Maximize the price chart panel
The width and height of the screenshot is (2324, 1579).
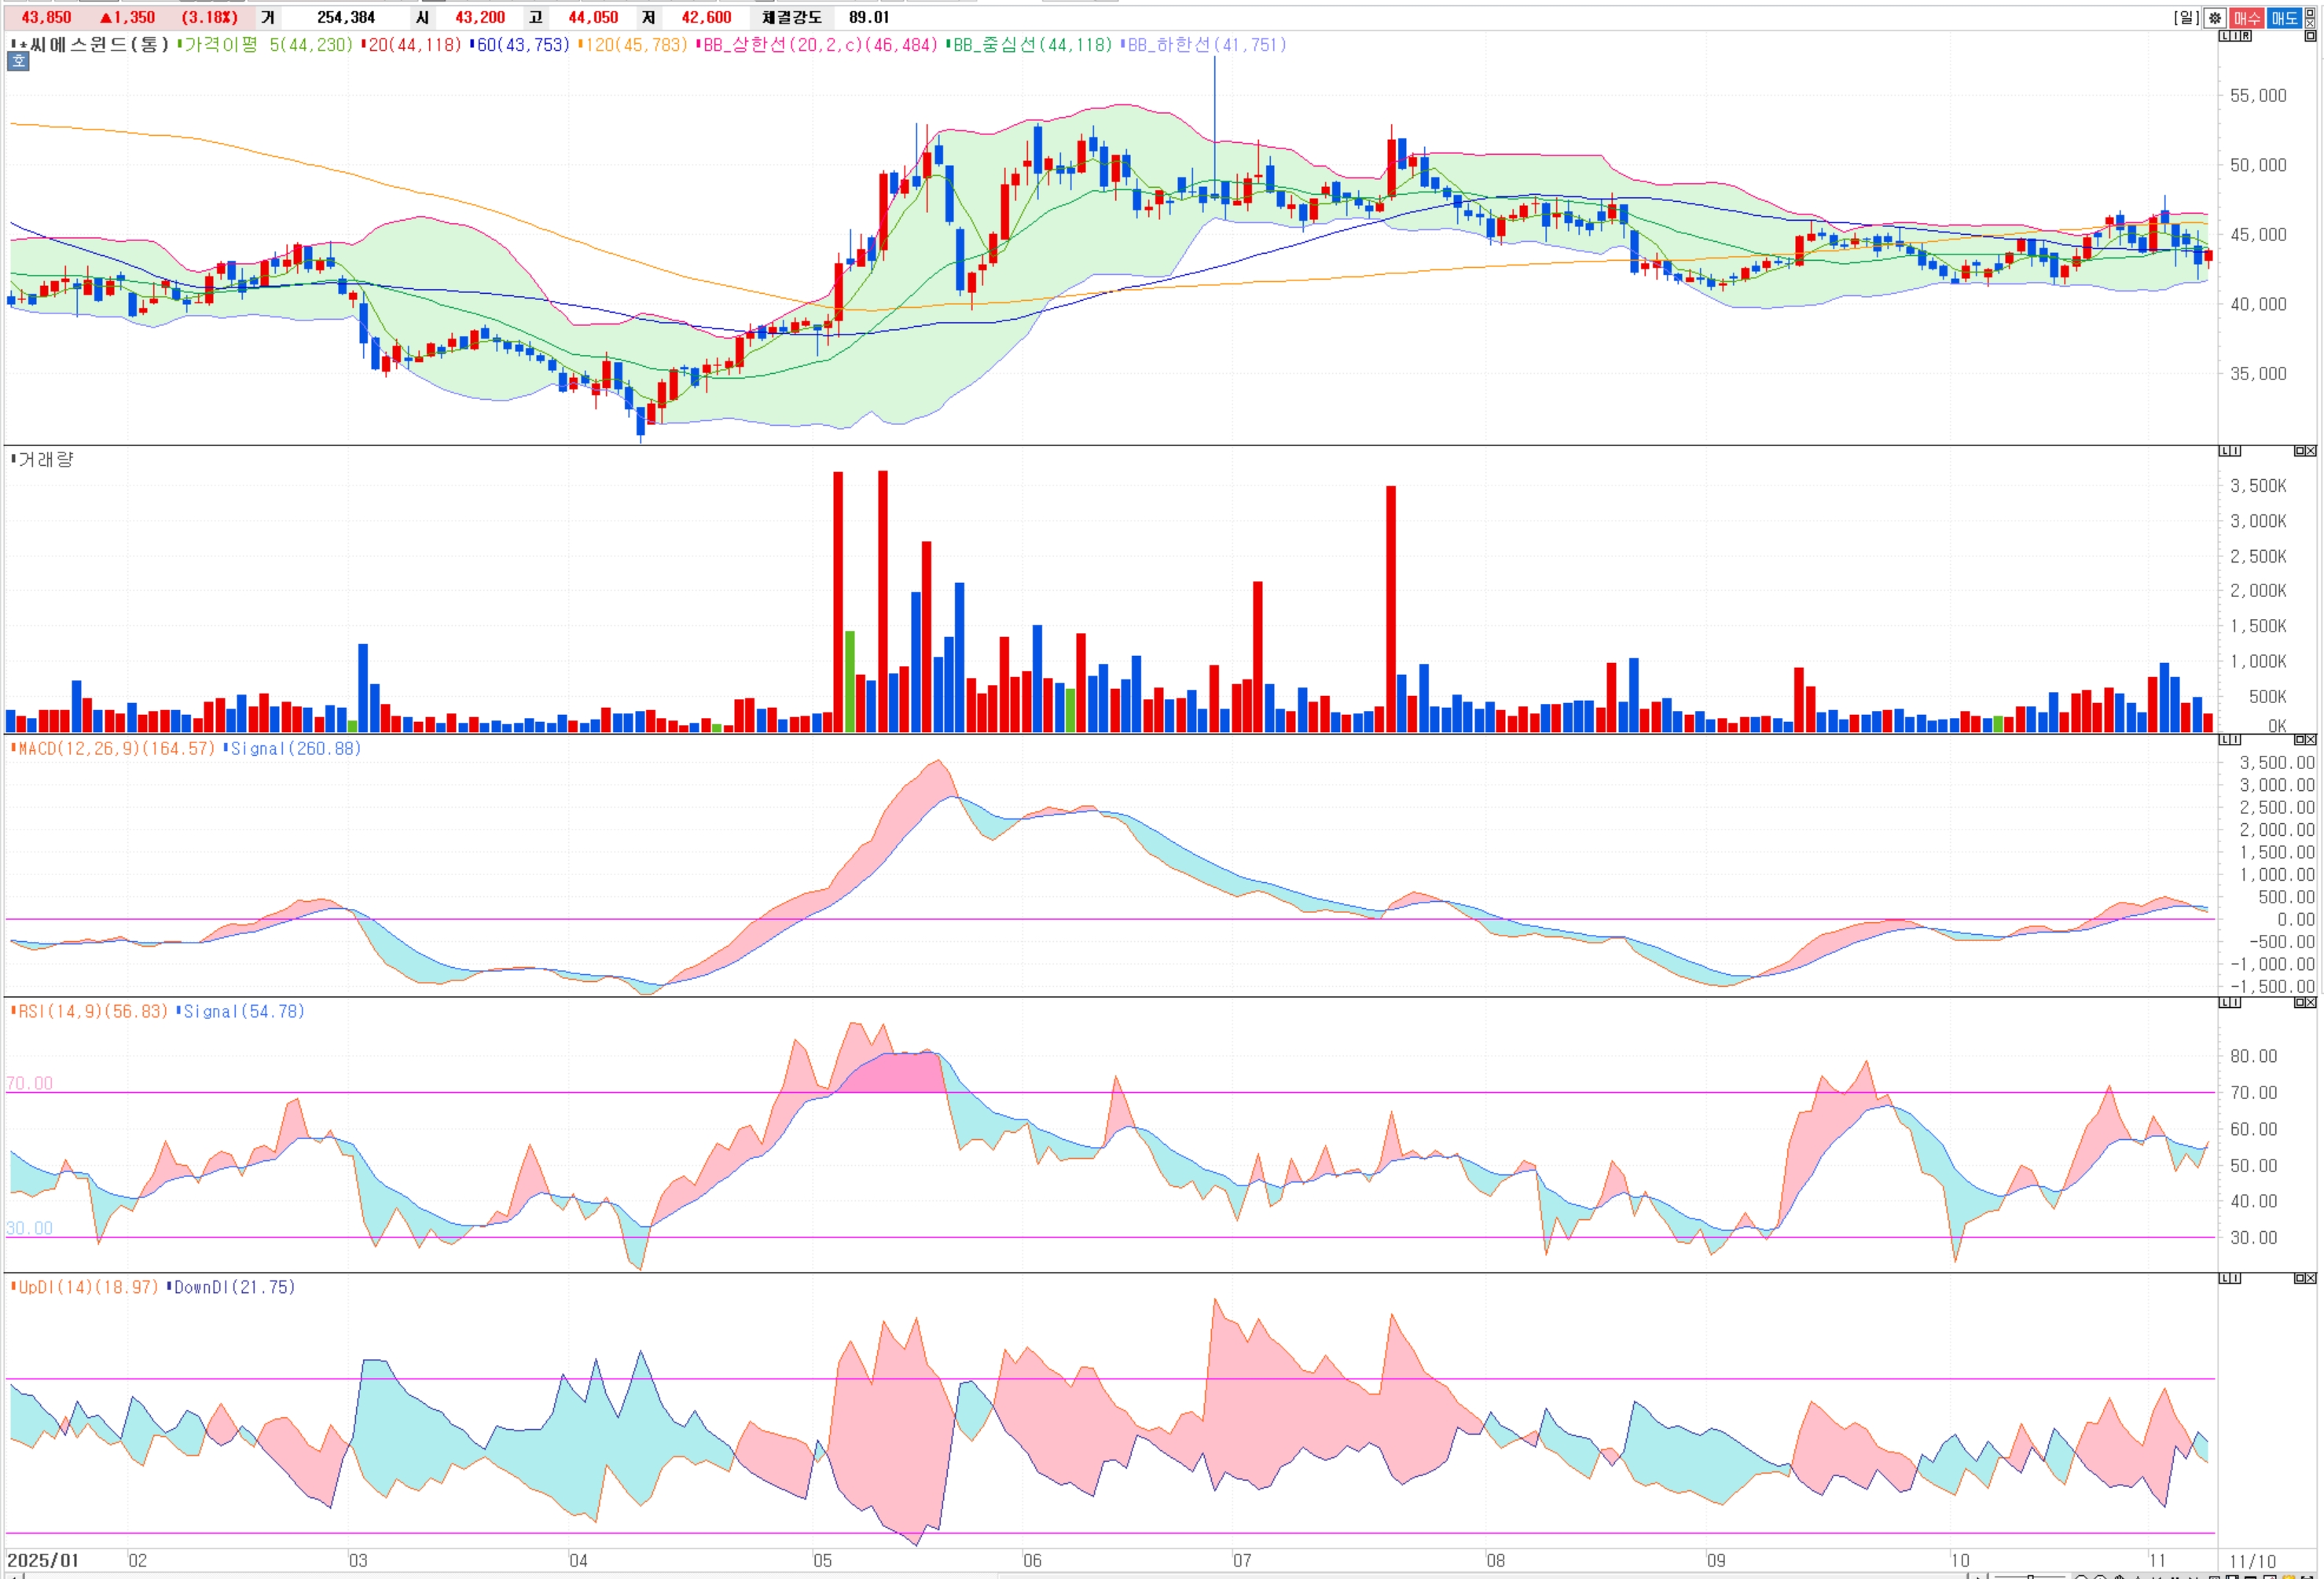pos(2310,36)
